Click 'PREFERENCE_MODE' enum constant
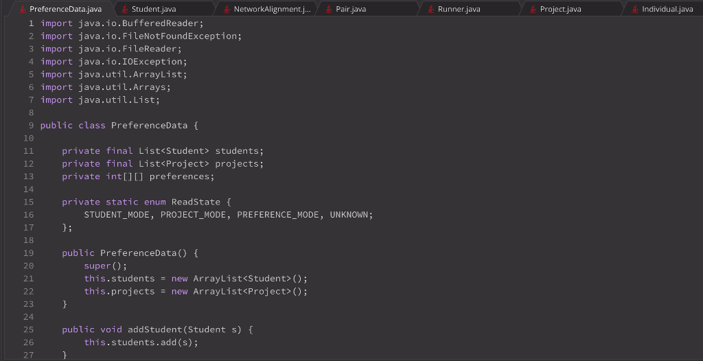This screenshot has height=361, width=703. tap(278, 215)
